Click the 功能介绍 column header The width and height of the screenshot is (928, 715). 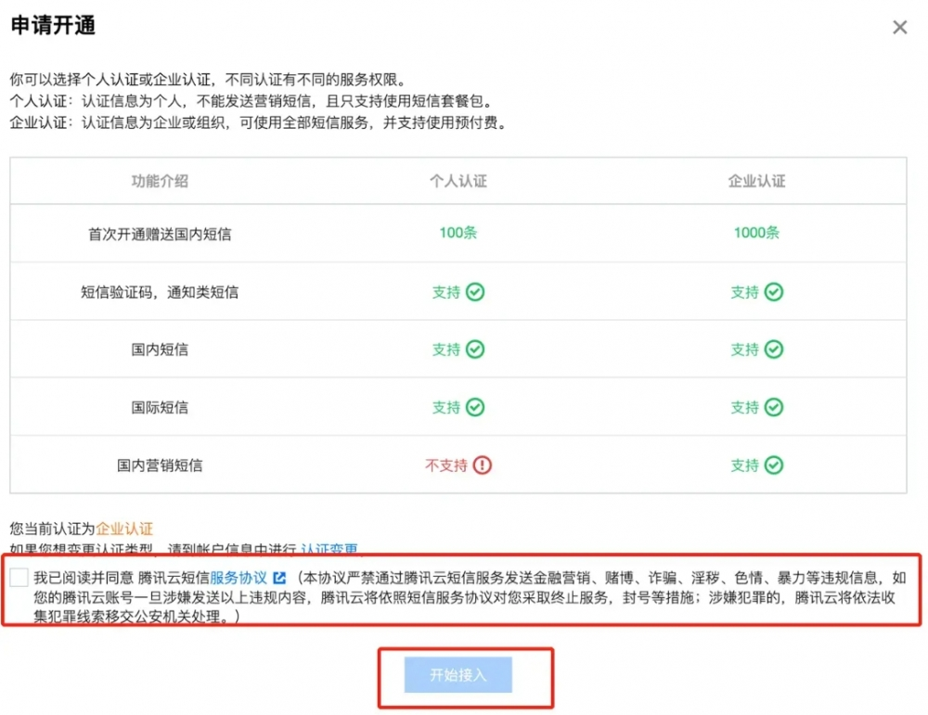[160, 181]
